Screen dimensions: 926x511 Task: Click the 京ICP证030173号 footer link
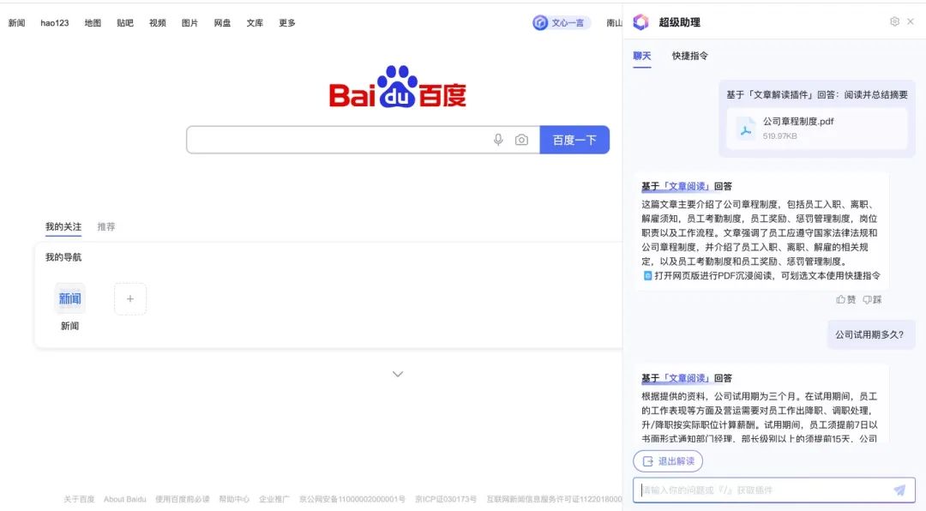[x=446, y=499]
